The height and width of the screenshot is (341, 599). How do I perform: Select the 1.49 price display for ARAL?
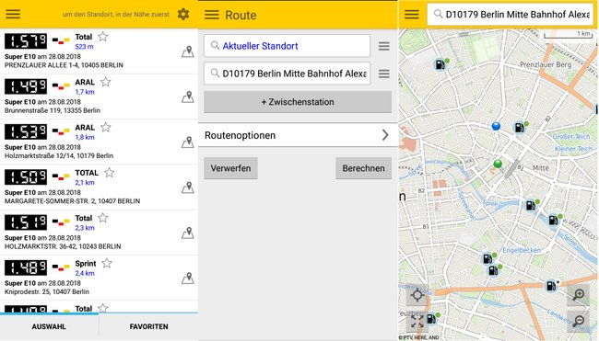coord(26,86)
